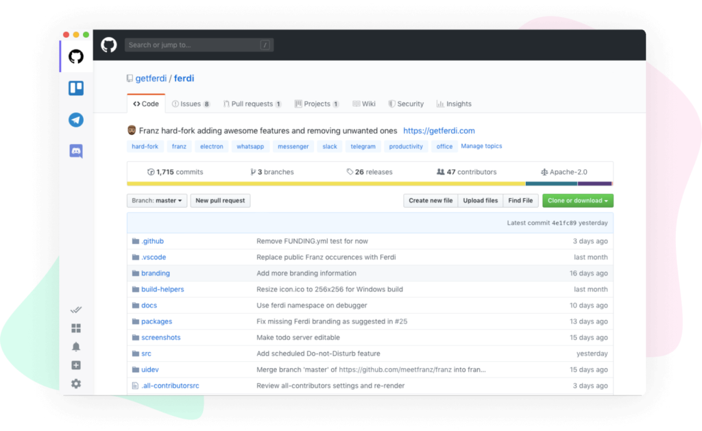
Task: Open the Wiki tab
Action: point(364,104)
